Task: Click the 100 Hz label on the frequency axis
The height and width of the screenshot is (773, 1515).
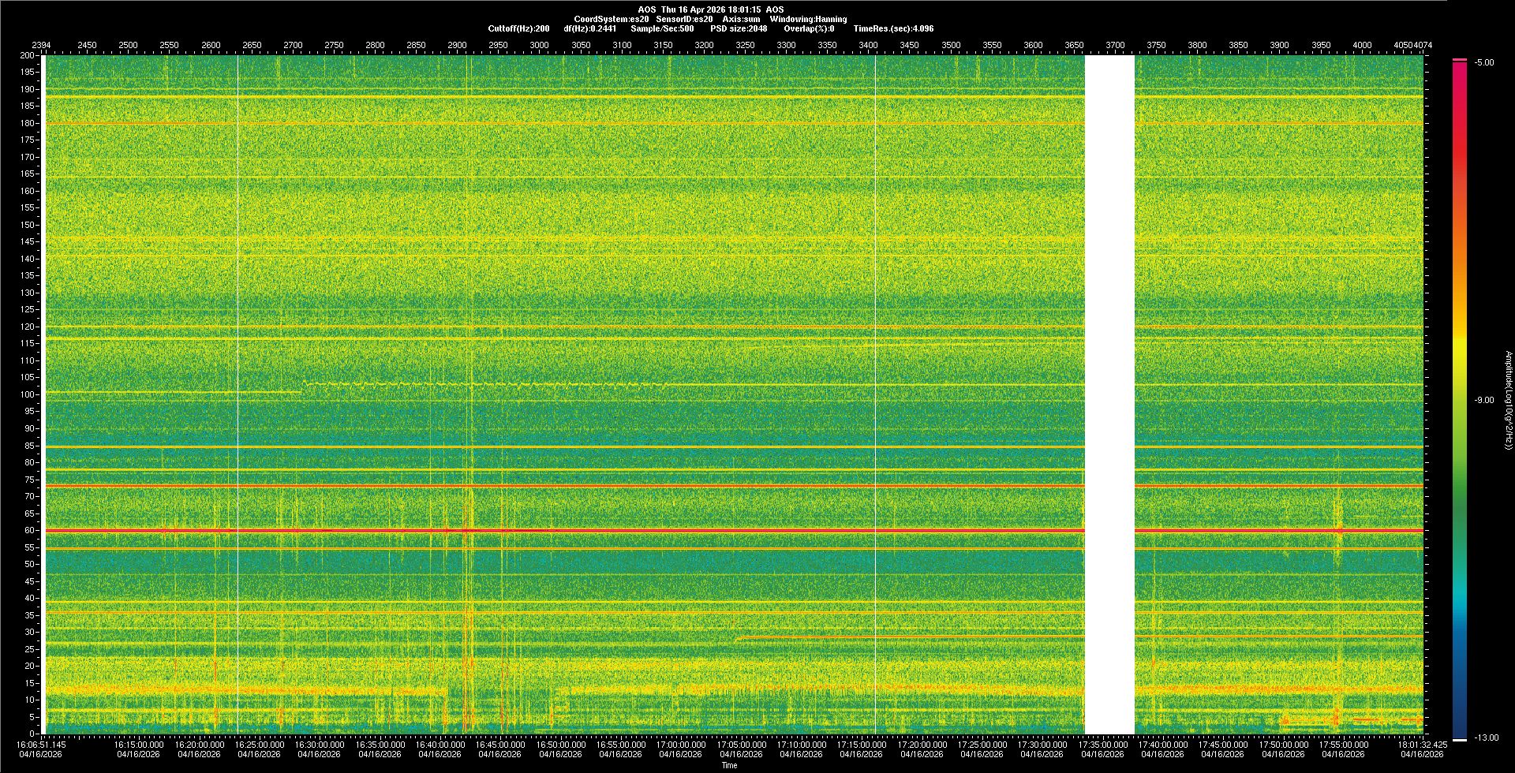Action: pos(28,395)
